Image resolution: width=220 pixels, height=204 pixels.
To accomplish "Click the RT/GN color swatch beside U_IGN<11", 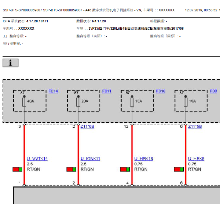I will click(x=71, y=169).
